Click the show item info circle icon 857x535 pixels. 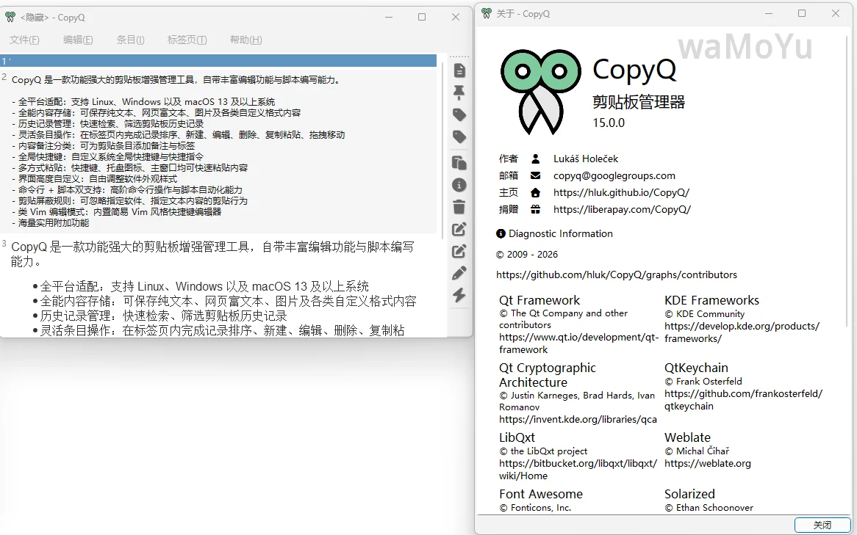pos(459,185)
